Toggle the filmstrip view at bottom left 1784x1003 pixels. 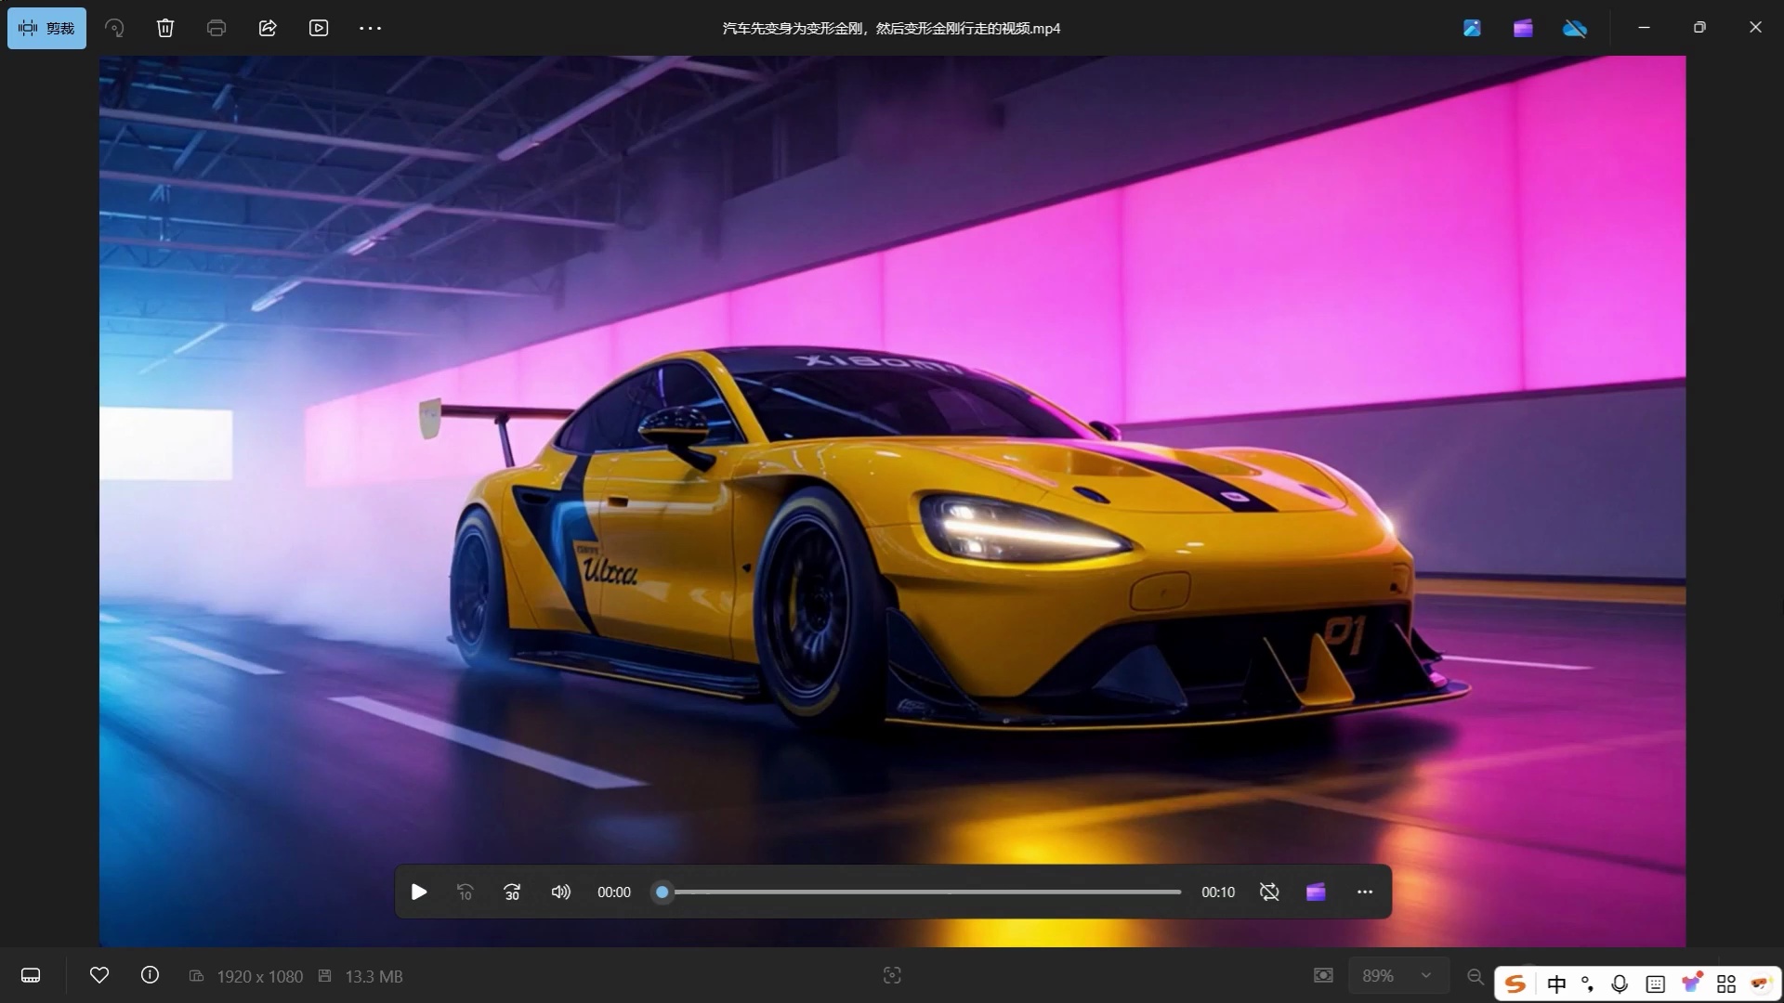(x=31, y=975)
